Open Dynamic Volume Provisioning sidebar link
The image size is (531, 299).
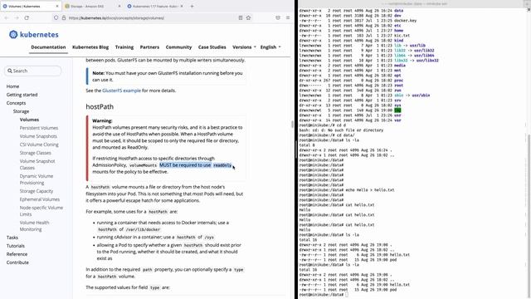pos(37,179)
